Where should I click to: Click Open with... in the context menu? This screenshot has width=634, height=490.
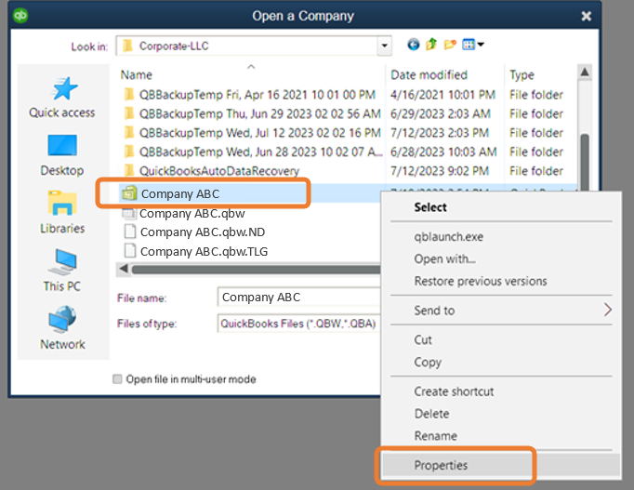pyautogui.click(x=444, y=258)
